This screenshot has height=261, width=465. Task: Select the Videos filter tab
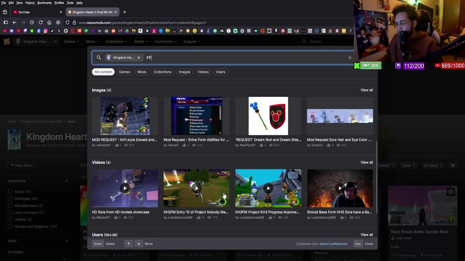point(203,72)
